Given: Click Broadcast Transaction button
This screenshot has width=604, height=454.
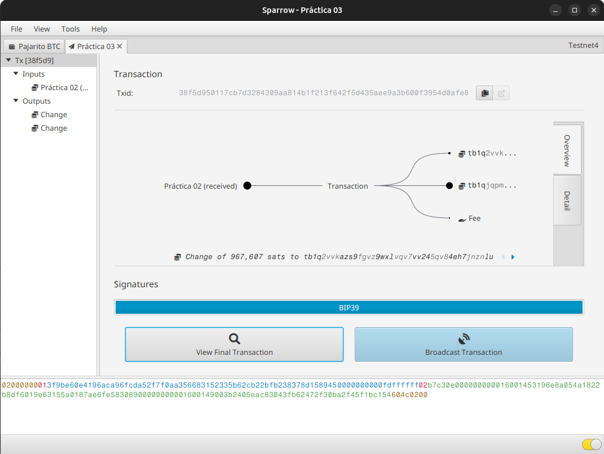Looking at the screenshot, I should (464, 344).
